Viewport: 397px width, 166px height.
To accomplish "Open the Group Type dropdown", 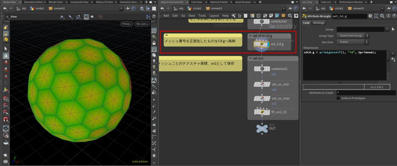I will pos(353,36).
